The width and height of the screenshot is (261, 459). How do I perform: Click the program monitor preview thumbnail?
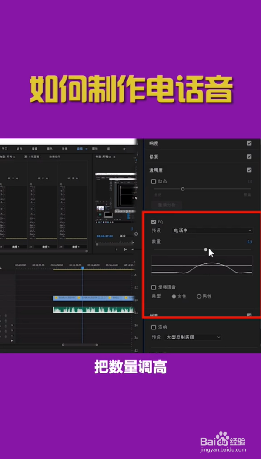pos(116,198)
